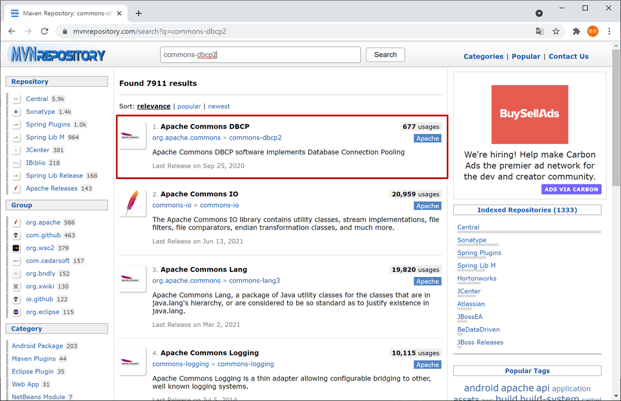The height and width of the screenshot is (401, 621).
Task: Click the ADS VIA CARBON button
Action: tap(571, 189)
